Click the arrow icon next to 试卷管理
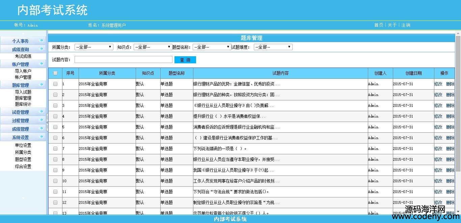The height and width of the screenshot is (223, 461). tap(42, 112)
